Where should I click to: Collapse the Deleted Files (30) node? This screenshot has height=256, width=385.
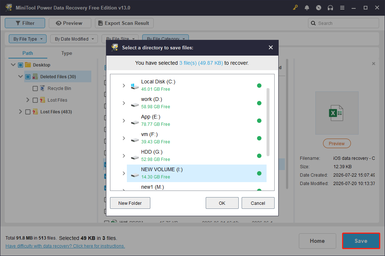click(x=21, y=76)
